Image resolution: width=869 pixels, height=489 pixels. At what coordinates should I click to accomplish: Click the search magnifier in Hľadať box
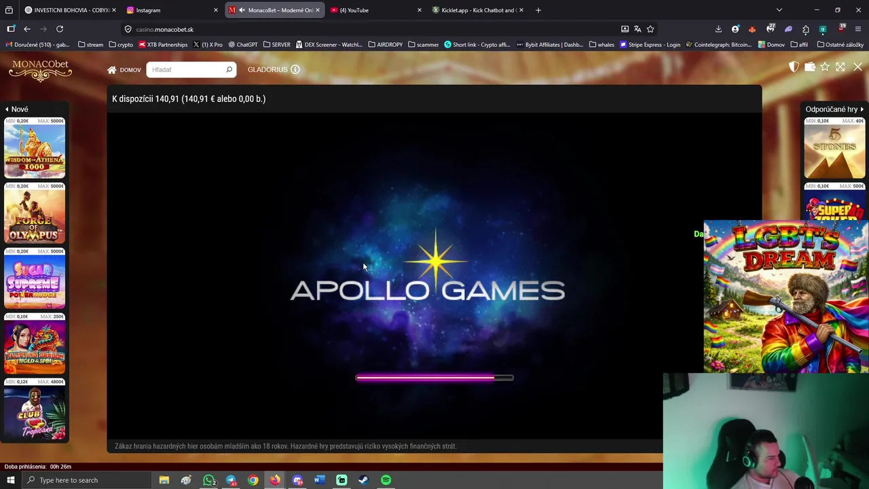pyautogui.click(x=229, y=69)
